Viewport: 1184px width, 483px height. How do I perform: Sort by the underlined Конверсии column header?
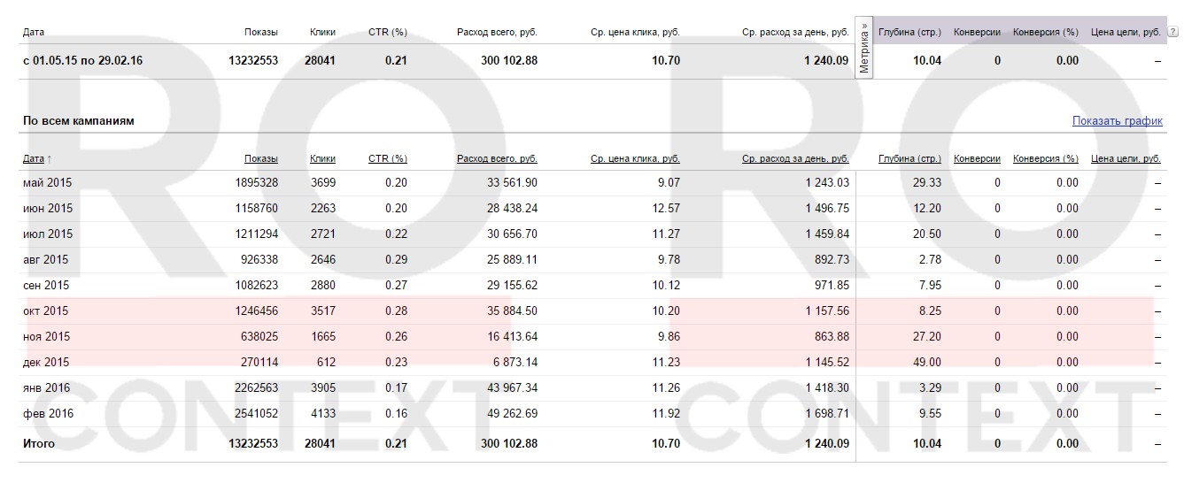click(x=977, y=159)
